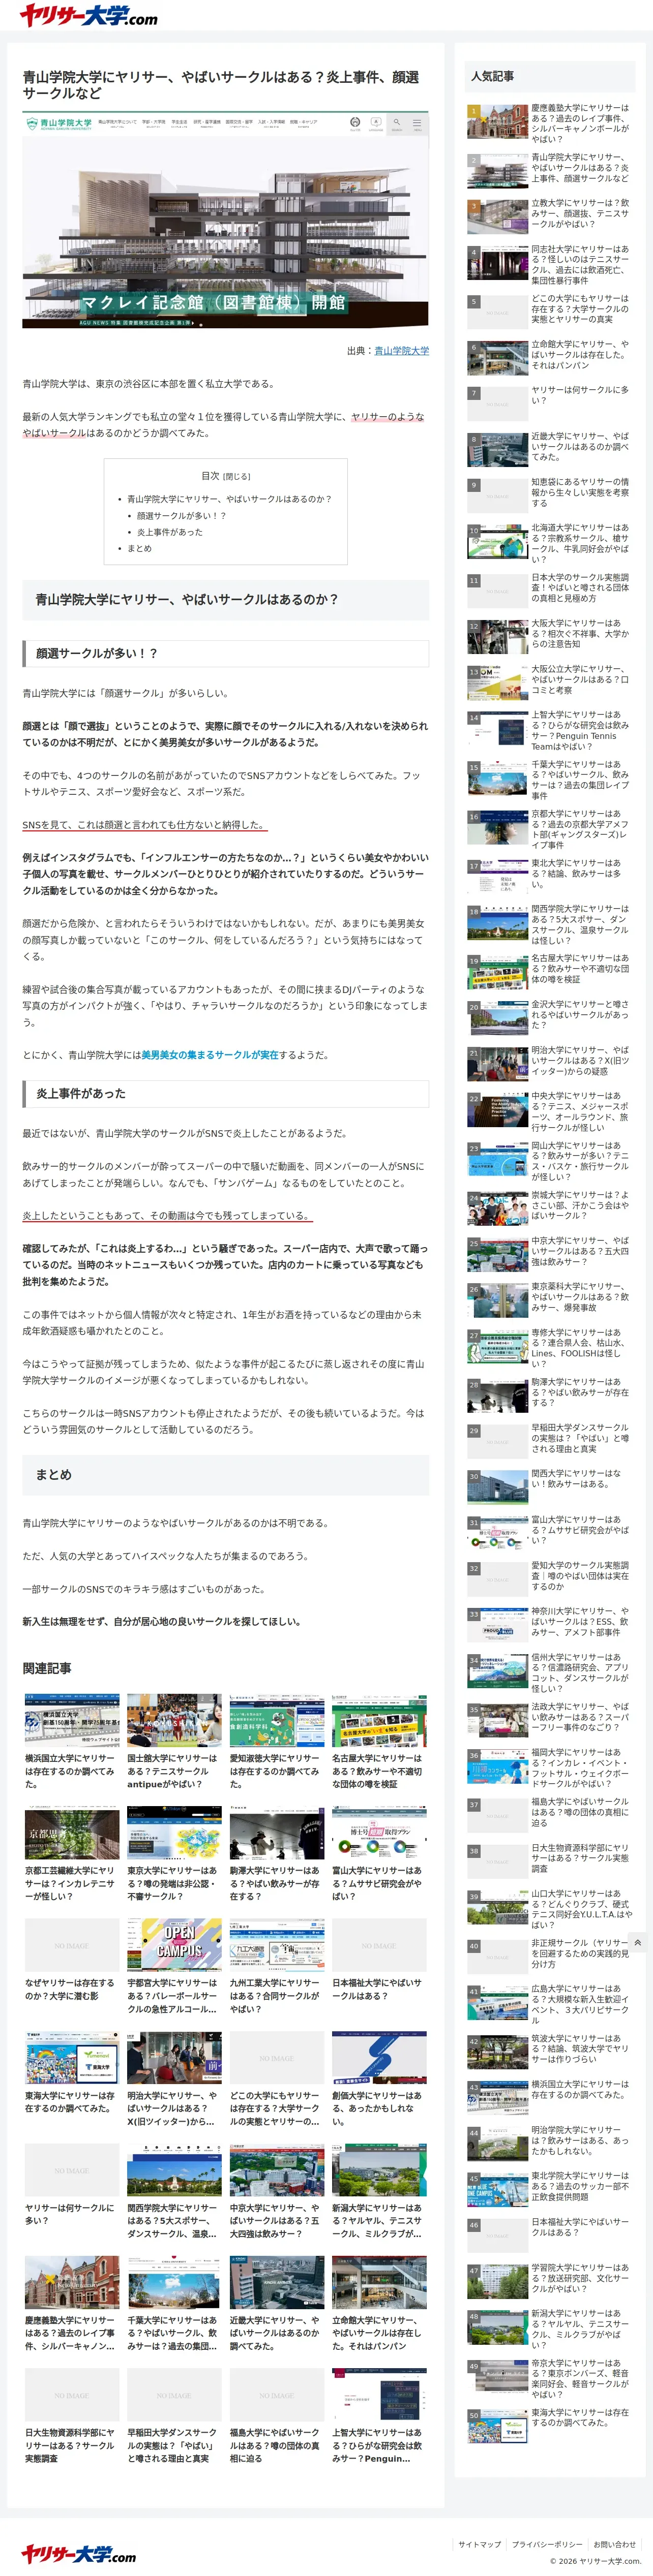Open the 京都工芸繊維大学 related article
This screenshot has height=2576, width=653.
(72, 1855)
